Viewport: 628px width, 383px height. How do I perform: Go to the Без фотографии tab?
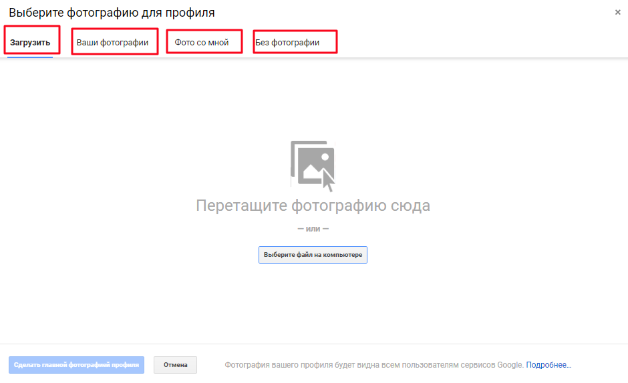click(x=287, y=43)
